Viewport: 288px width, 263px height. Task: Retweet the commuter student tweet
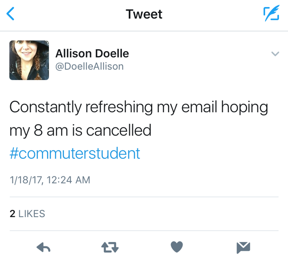click(x=110, y=248)
